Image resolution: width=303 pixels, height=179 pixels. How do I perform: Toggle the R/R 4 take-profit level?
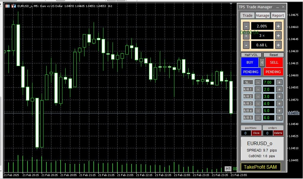point(248,111)
